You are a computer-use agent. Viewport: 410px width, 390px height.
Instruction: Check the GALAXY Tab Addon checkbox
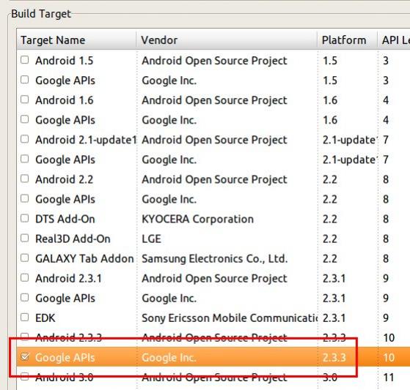coord(25,258)
